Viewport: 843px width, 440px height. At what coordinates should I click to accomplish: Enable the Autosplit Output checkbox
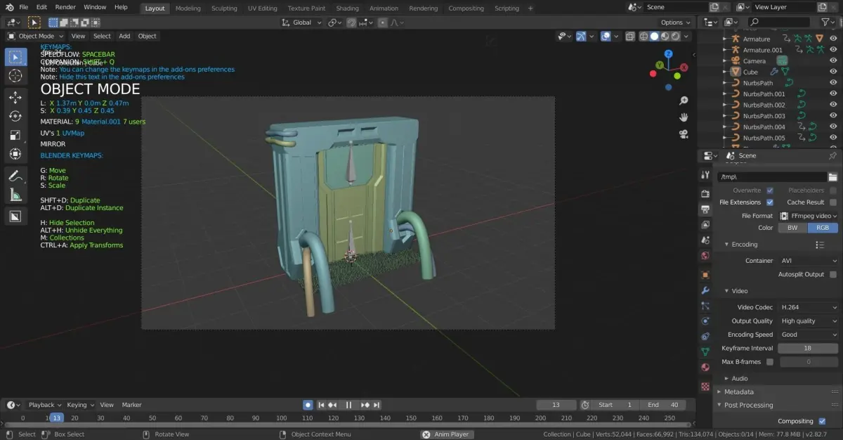click(833, 274)
